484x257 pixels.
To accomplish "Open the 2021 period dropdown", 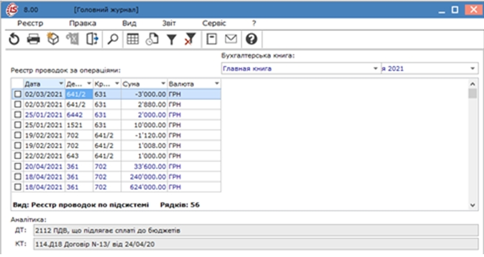I will [473, 68].
